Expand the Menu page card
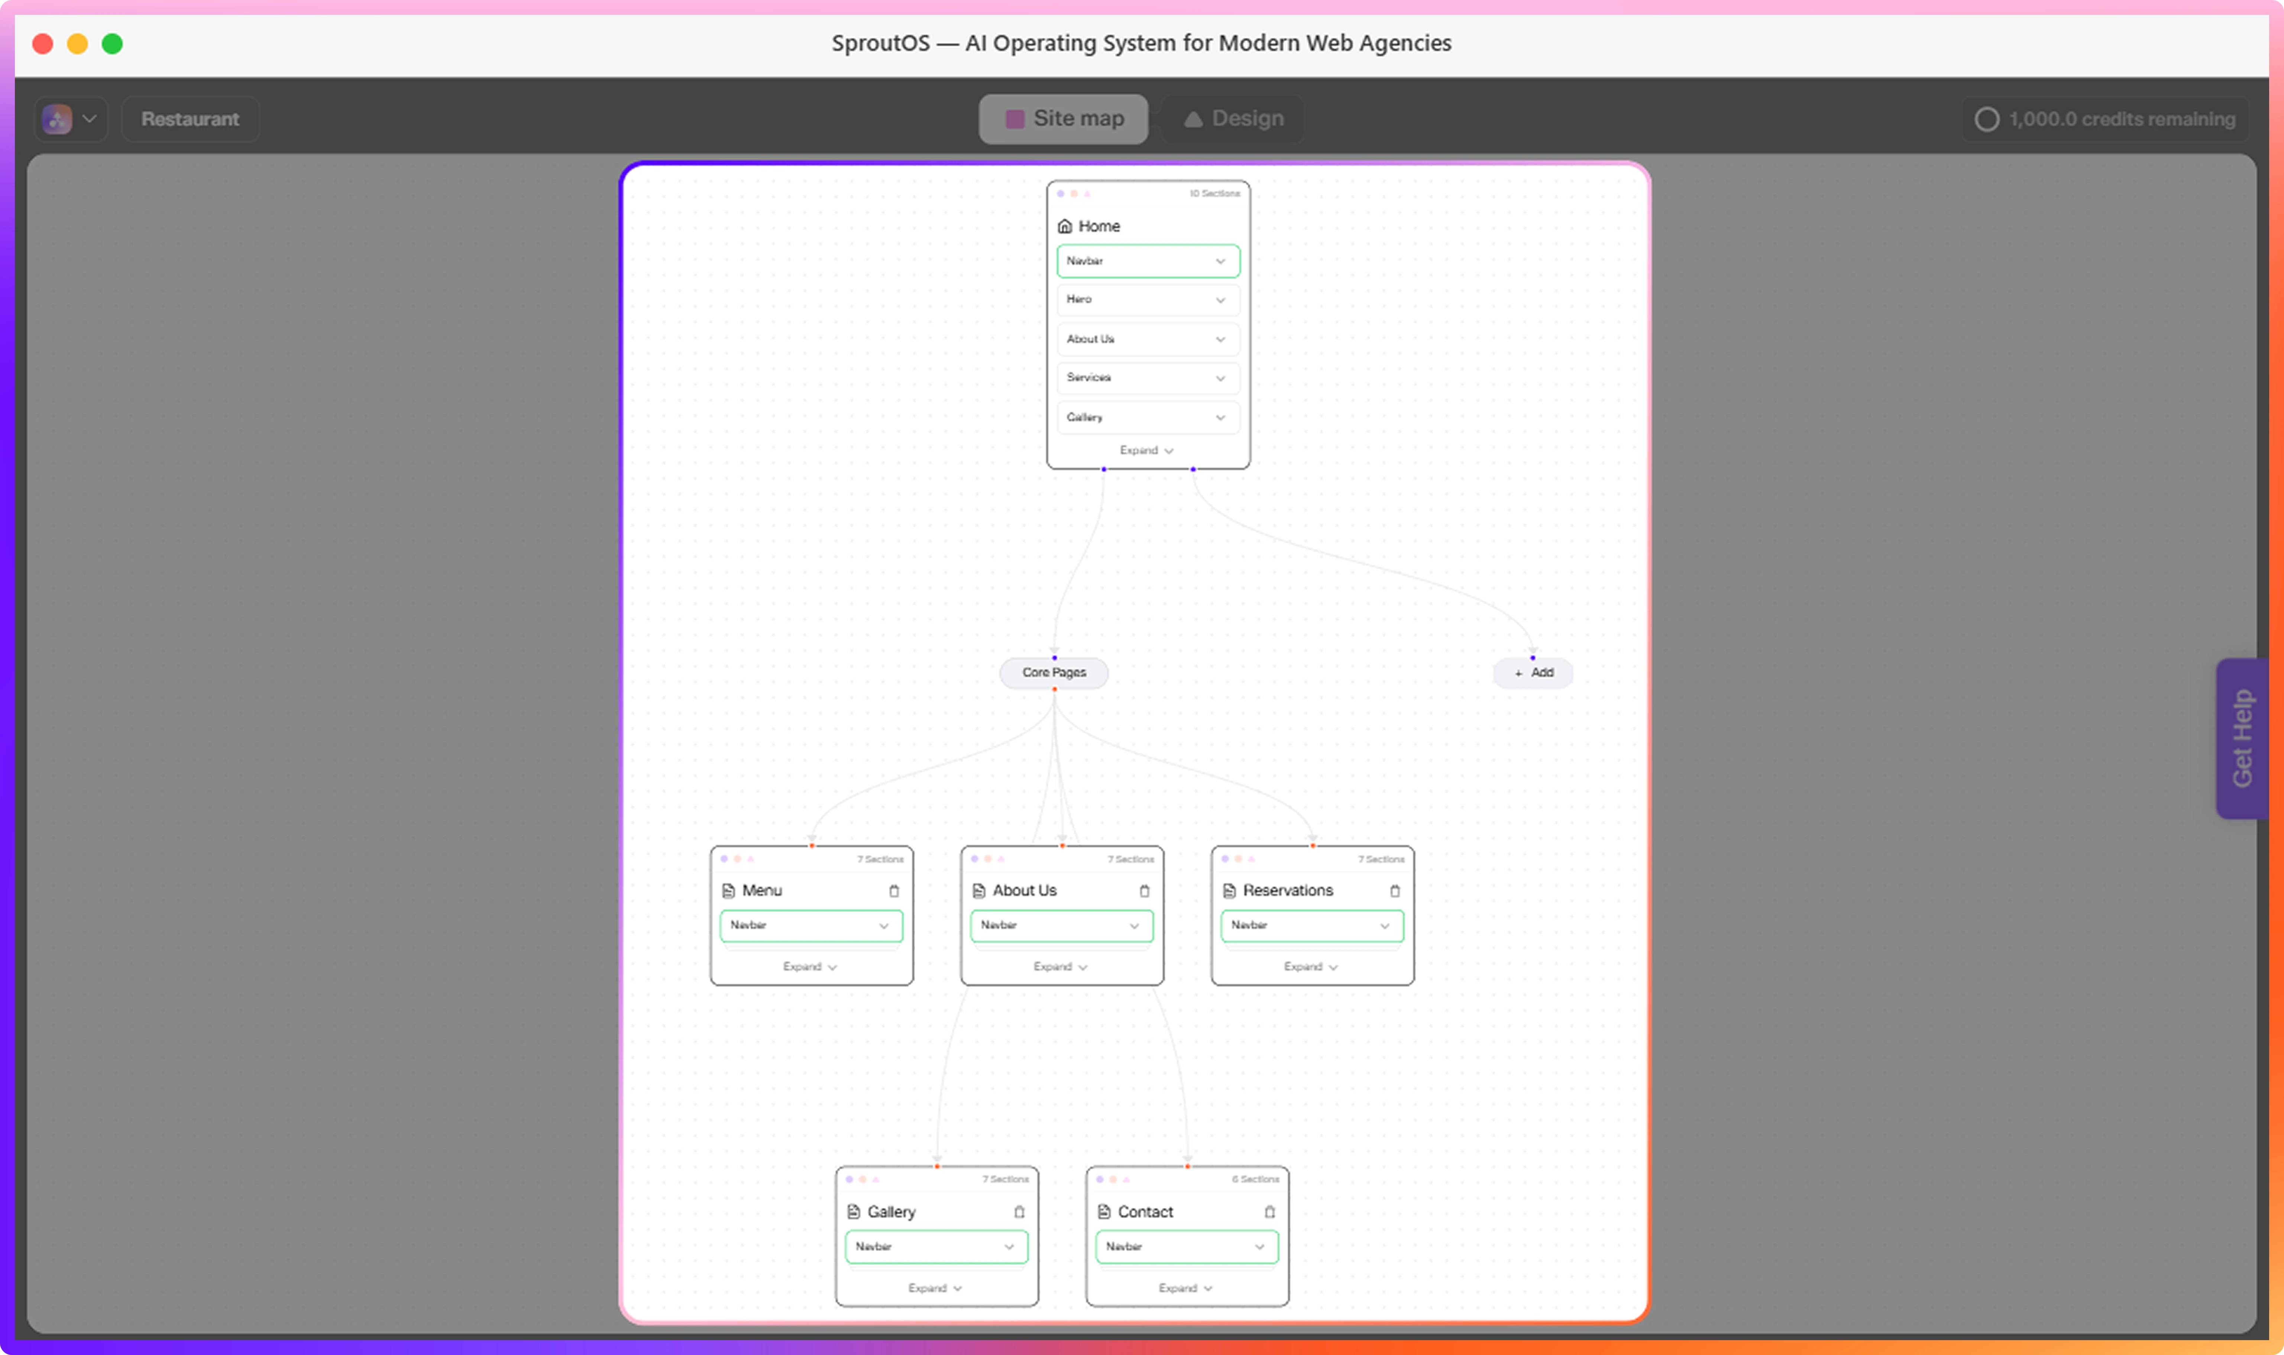The image size is (2284, 1355). [x=810, y=966]
